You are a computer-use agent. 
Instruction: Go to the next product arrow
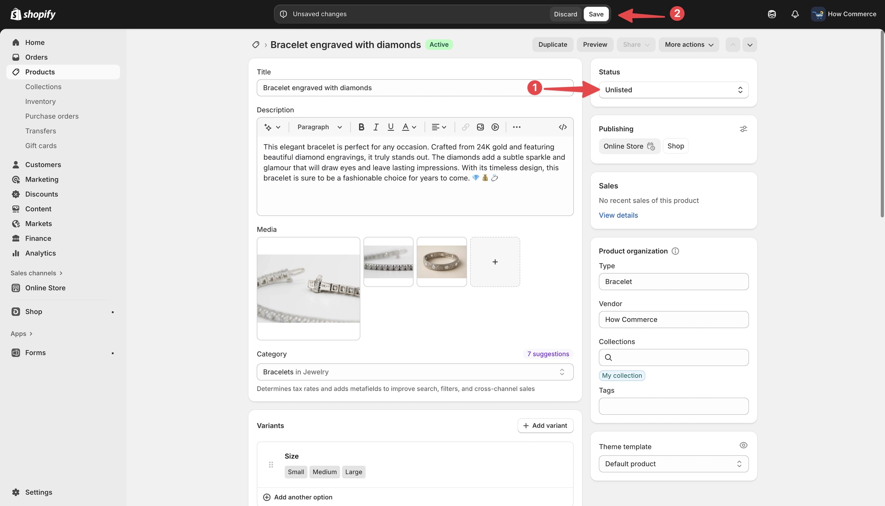[750, 45]
